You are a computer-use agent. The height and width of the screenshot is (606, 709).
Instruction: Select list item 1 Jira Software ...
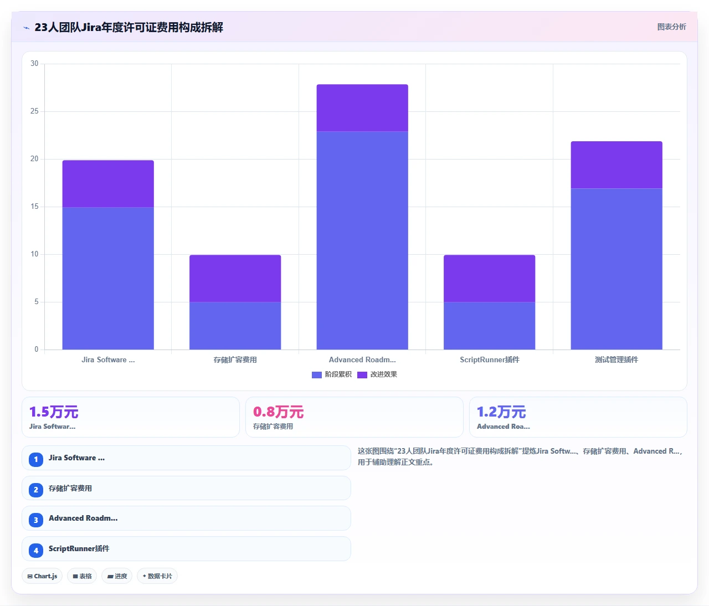coord(186,458)
